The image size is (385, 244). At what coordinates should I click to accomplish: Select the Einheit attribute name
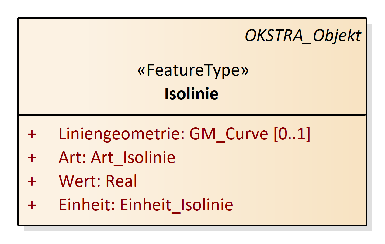click(x=86, y=205)
